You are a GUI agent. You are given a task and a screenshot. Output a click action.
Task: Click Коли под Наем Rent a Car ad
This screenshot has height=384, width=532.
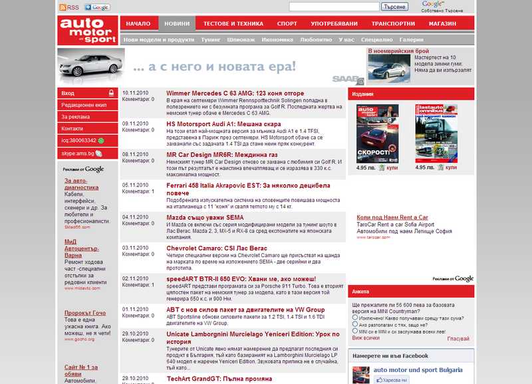(x=392, y=217)
